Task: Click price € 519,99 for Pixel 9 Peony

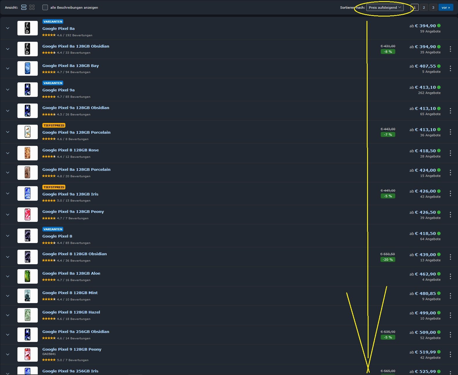Action: [425, 352]
